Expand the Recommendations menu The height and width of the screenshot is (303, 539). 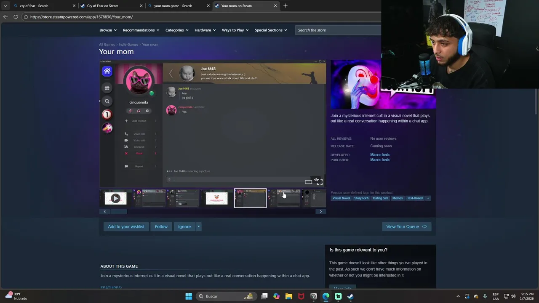tap(141, 30)
